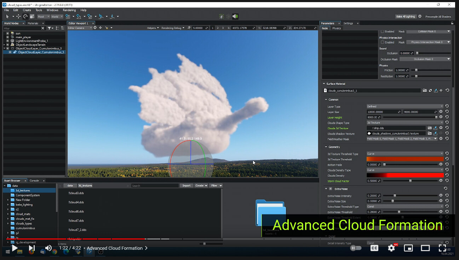Image resolution: width=459 pixels, height=260 pixels.
Task: Click the Extra Noise Size slider
Action: [x=411, y=201]
